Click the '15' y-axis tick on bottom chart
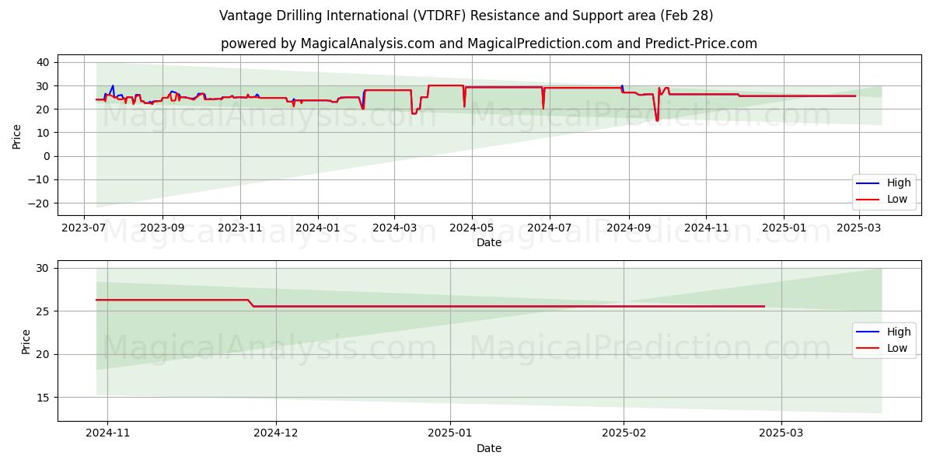 tap(44, 398)
